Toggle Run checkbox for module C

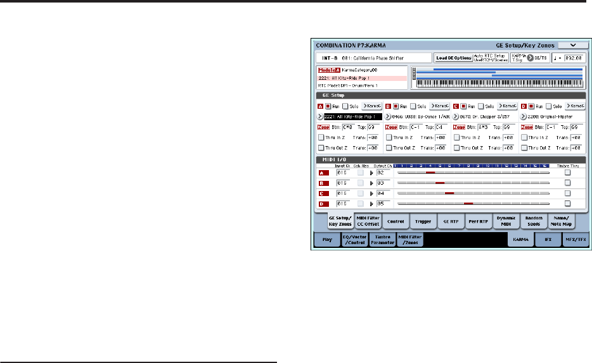click(x=463, y=107)
